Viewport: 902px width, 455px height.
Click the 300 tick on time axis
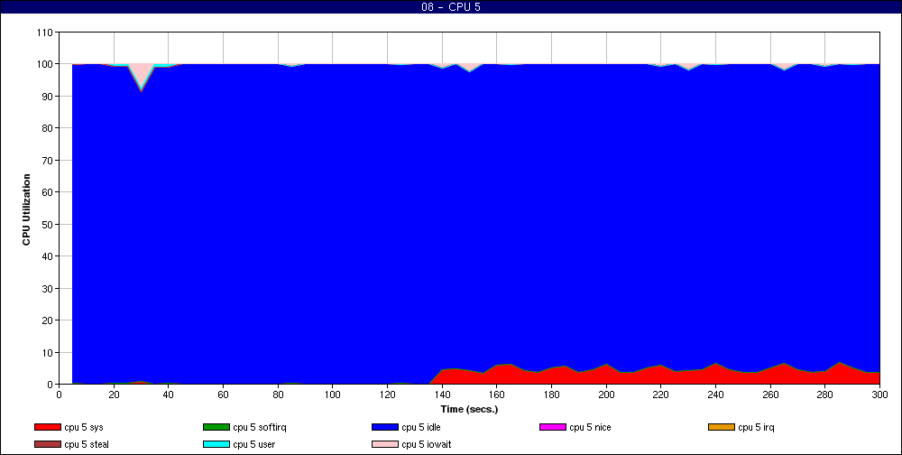click(879, 395)
